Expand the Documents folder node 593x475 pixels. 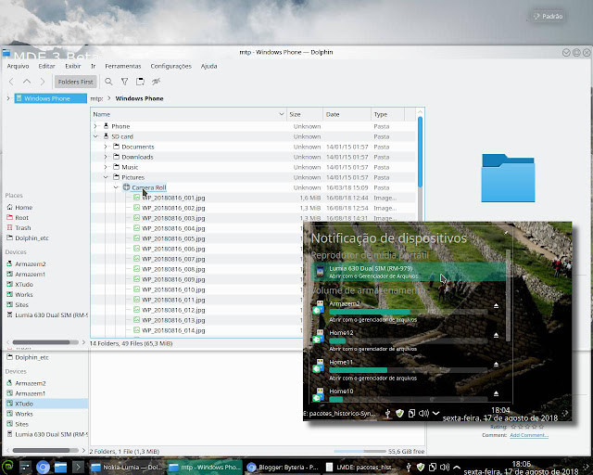(x=106, y=147)
